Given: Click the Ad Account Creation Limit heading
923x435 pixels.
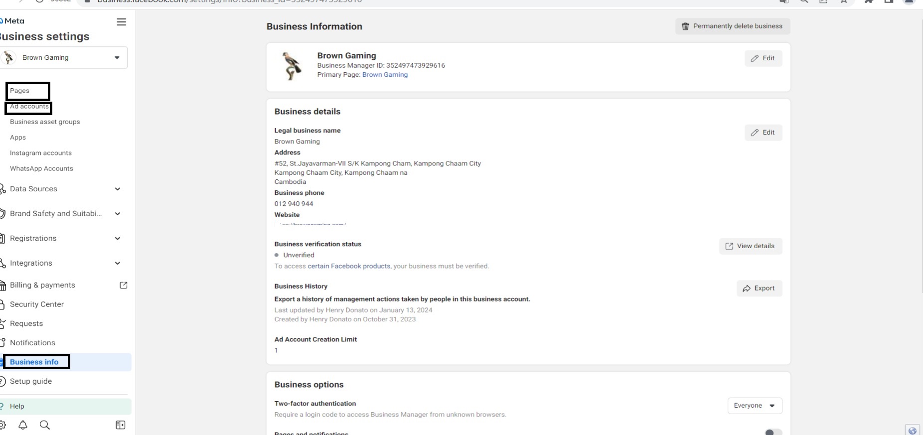Looking at the screenshot, I should 315,339.
